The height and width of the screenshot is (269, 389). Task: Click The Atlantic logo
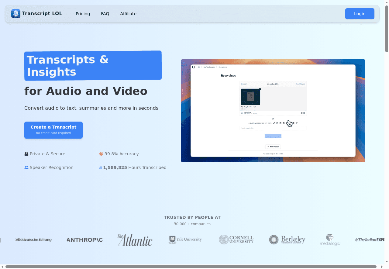click(x=135, y=240)
